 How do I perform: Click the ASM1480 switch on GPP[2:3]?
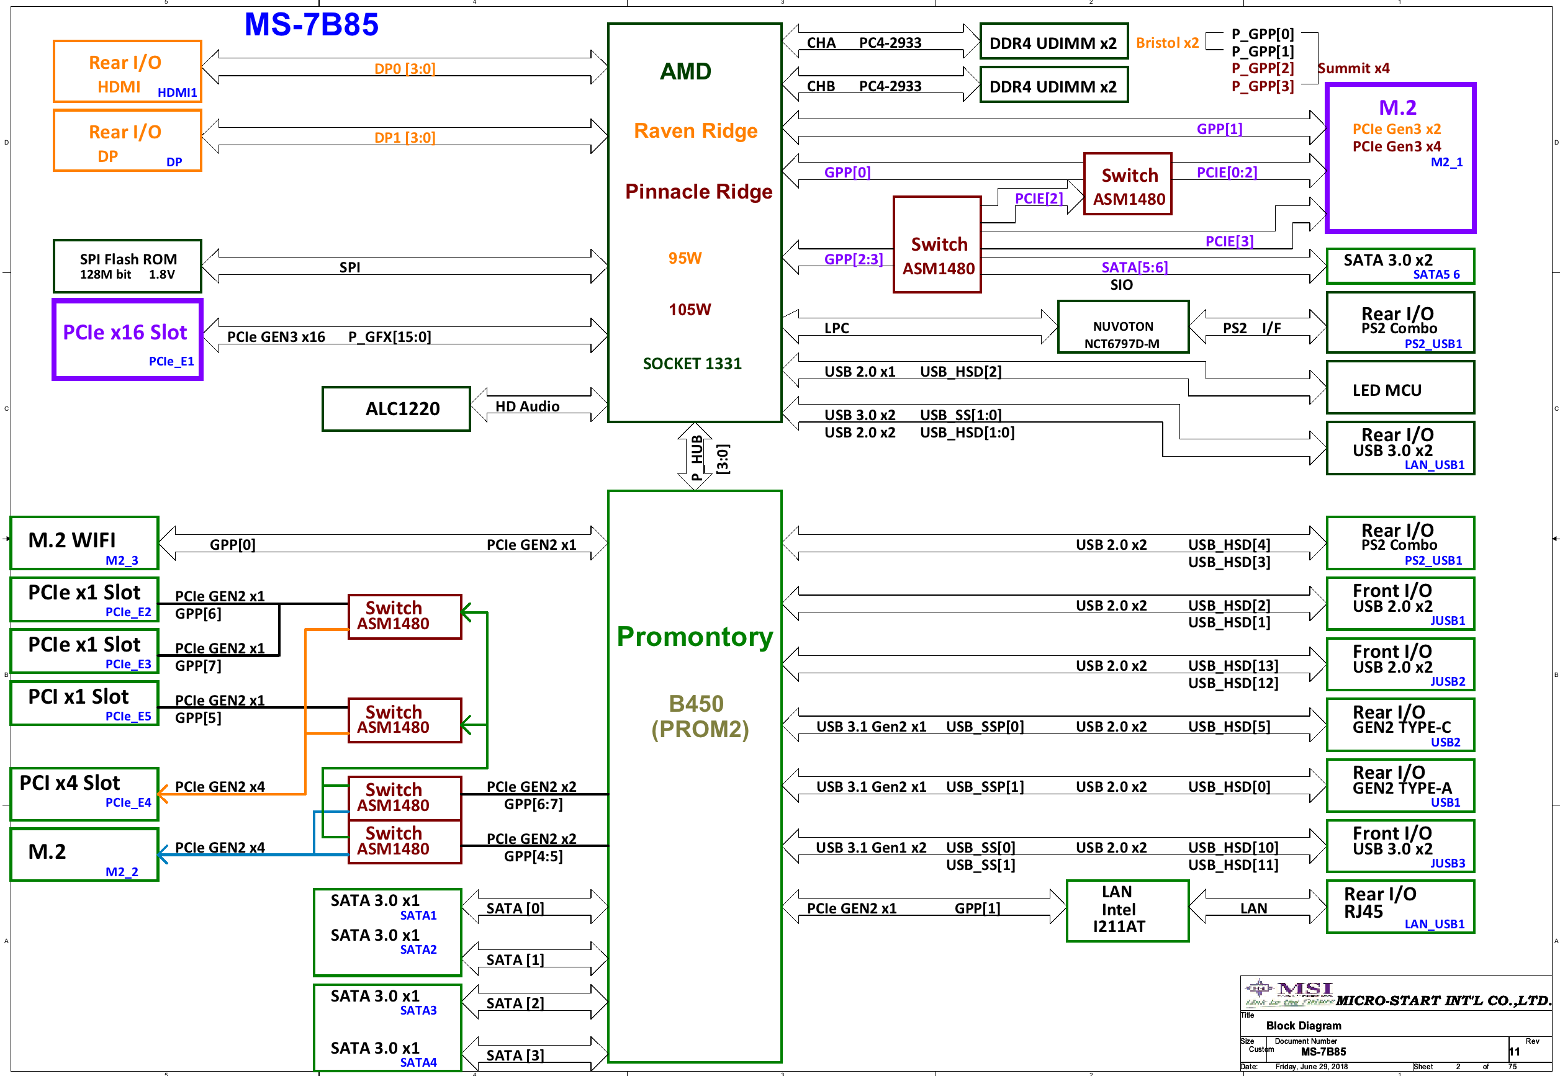[x=937, y=244]
